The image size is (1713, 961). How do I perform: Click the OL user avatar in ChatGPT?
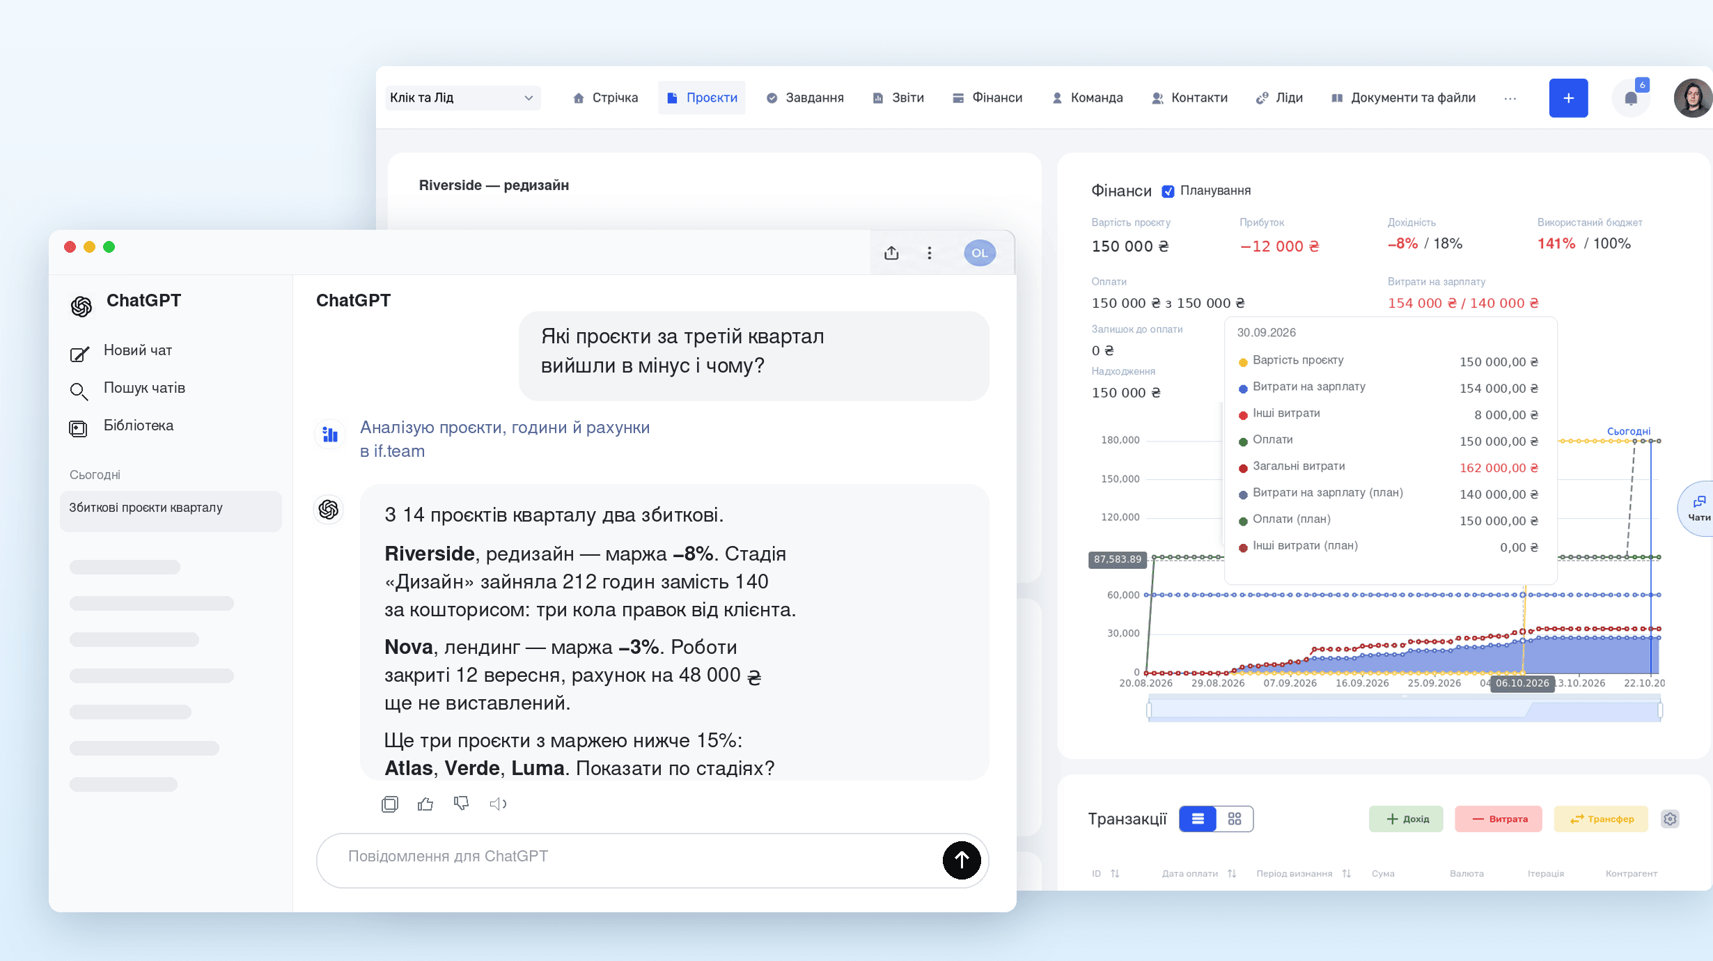pyautogui.click(x=980, y=253)
